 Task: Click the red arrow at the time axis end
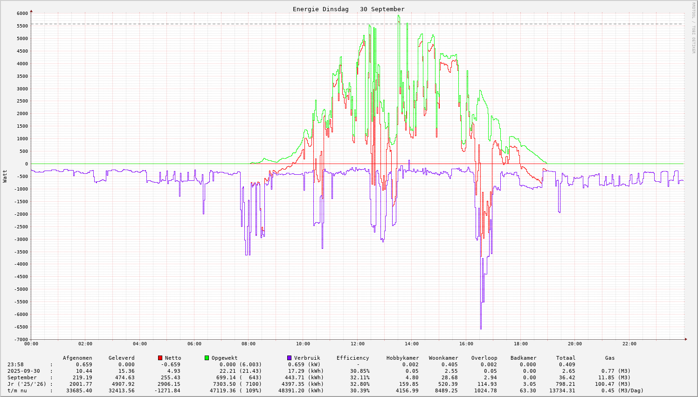[x=685, y=339]
